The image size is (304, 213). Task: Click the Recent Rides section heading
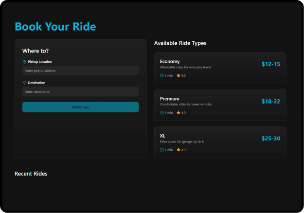pyautogui.click(x=31, y=174)
